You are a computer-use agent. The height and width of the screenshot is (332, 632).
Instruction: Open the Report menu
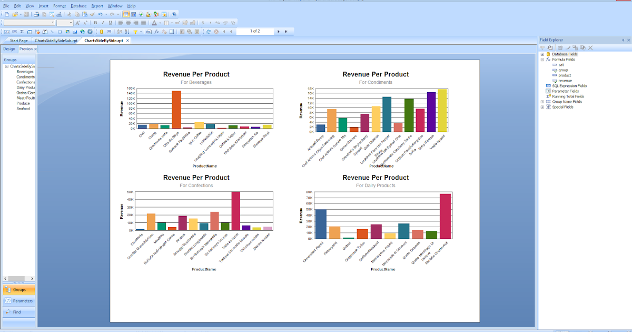click(98, 6)
